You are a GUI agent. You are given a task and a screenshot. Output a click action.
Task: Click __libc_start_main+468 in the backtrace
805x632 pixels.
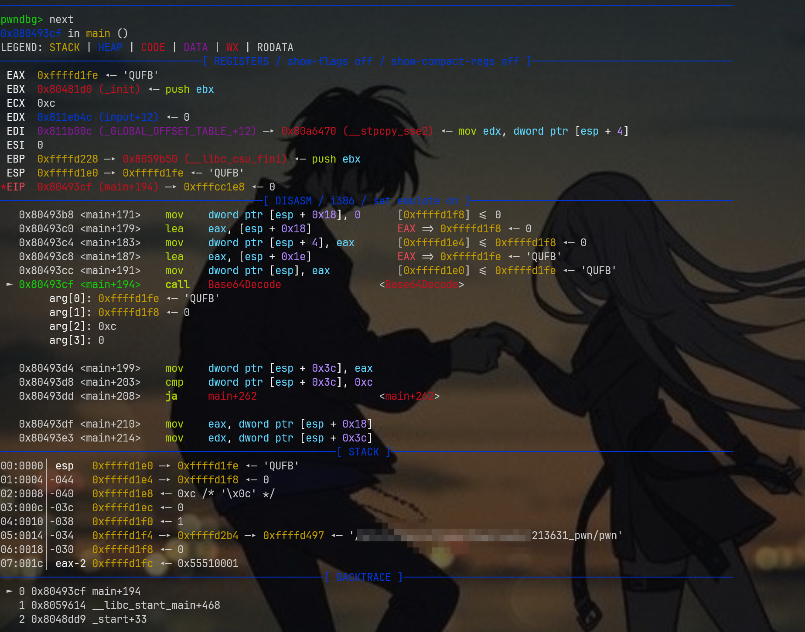pos(156,605)
